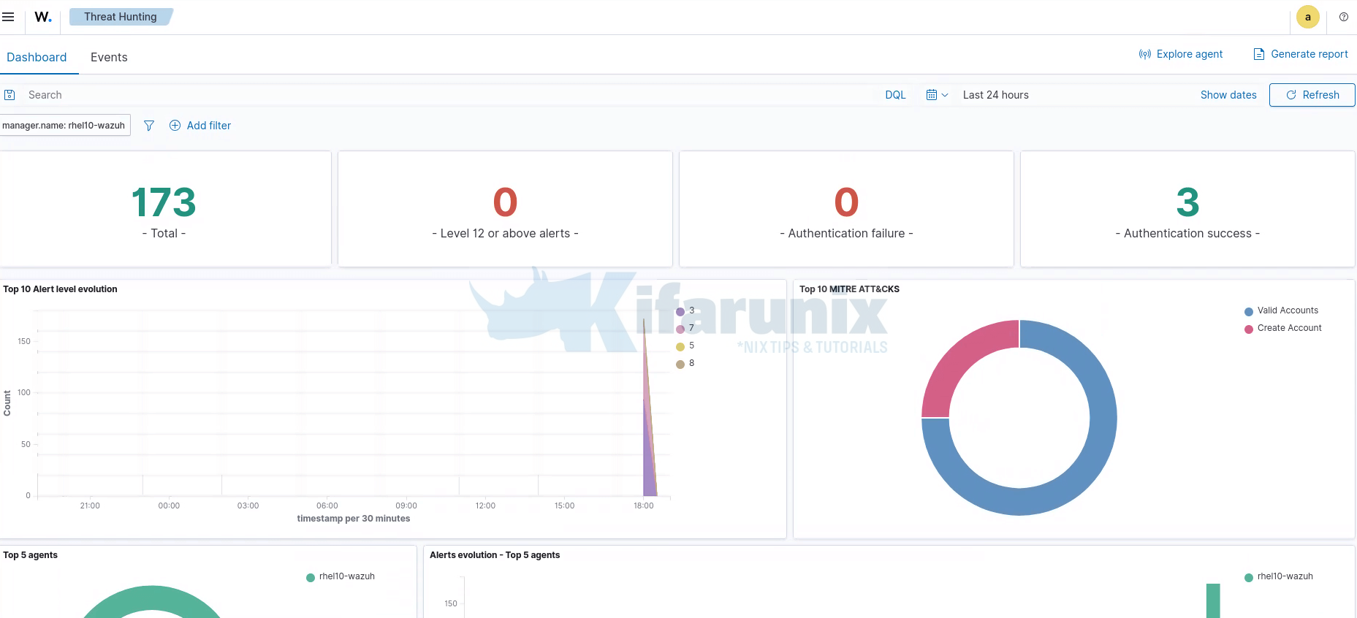The width and height of the screenshot is (1357, 618).
Task: Click the Wazuh W. logo
Action: pyautogui.click(x=43, y=17)
